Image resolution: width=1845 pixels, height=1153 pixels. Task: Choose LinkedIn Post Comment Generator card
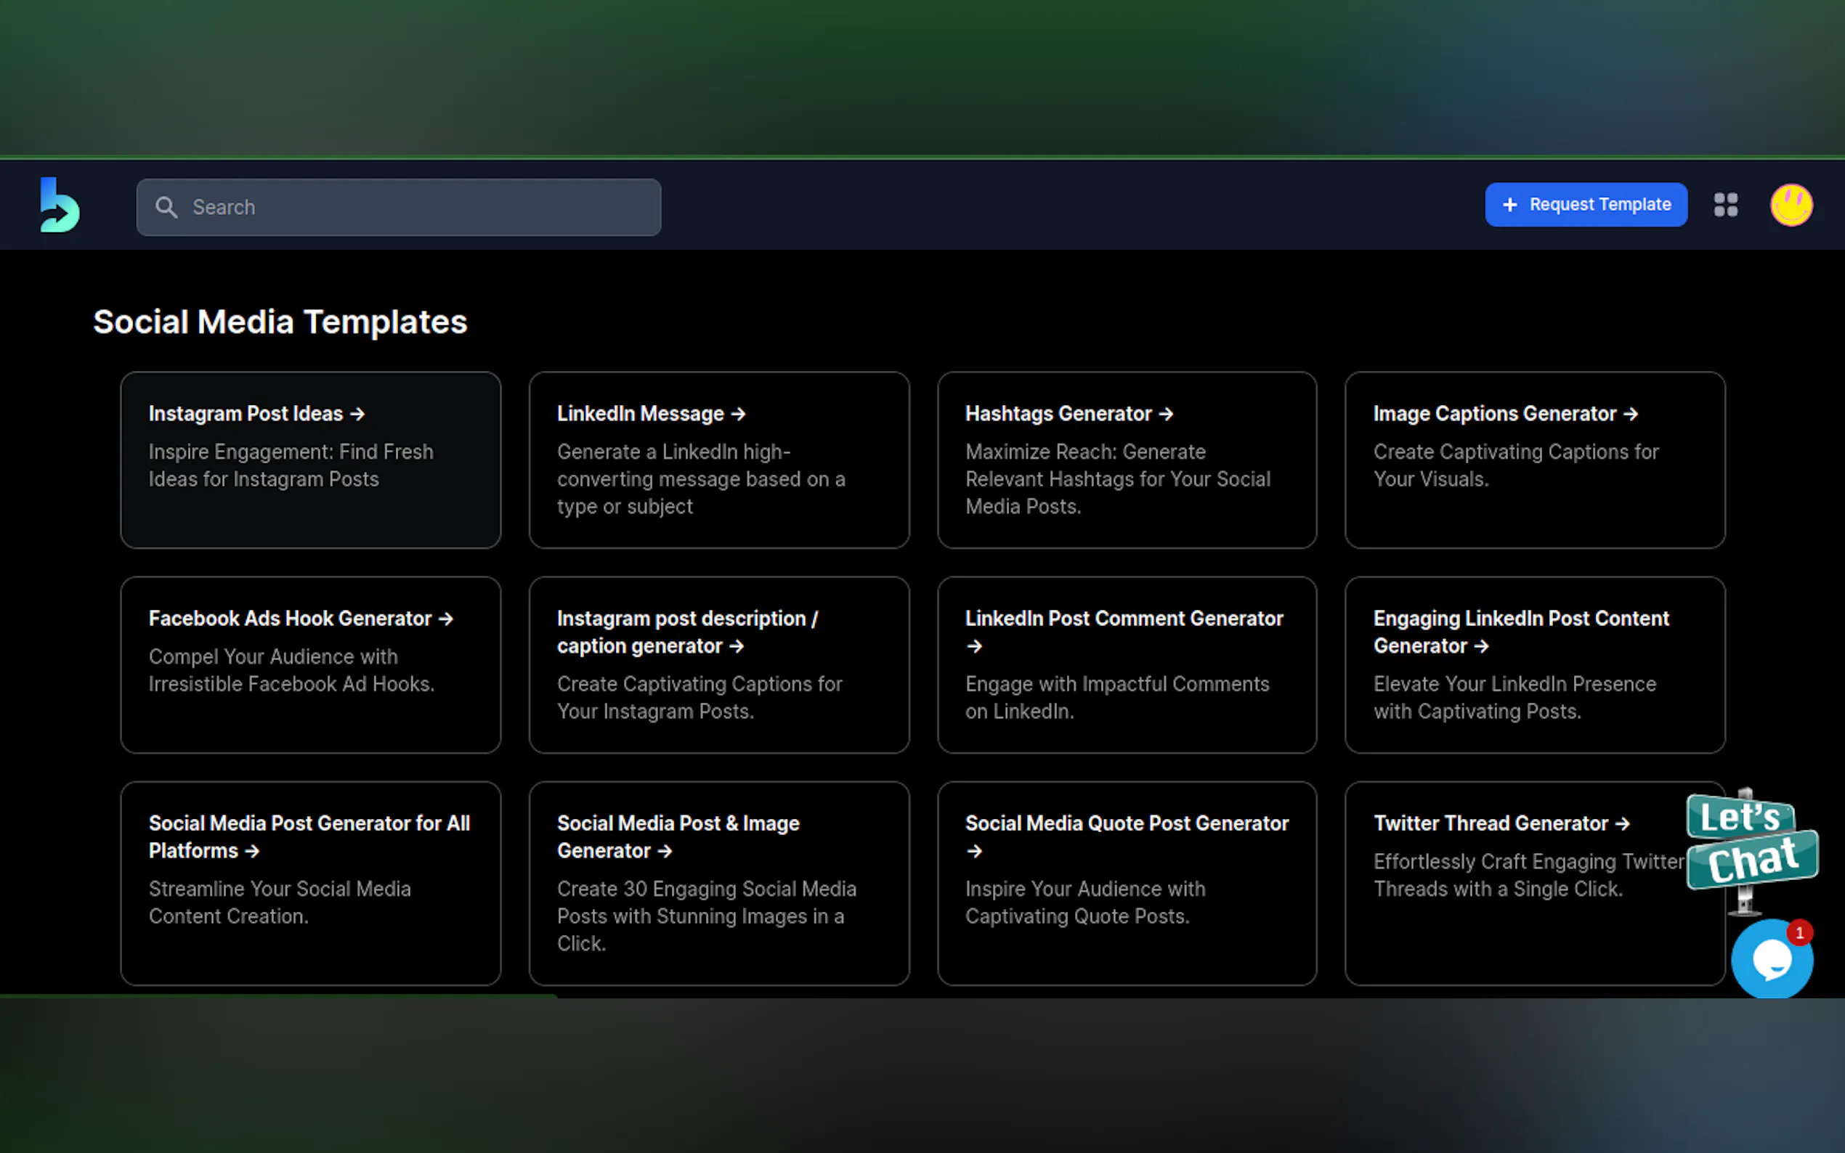pos(1127,664)
